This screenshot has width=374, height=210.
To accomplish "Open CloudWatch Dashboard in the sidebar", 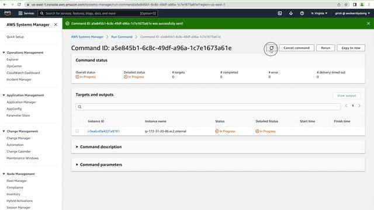I will point(23,72).
